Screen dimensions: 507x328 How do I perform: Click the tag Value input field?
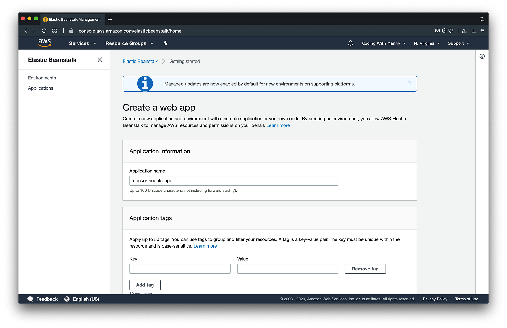(287, 269)
